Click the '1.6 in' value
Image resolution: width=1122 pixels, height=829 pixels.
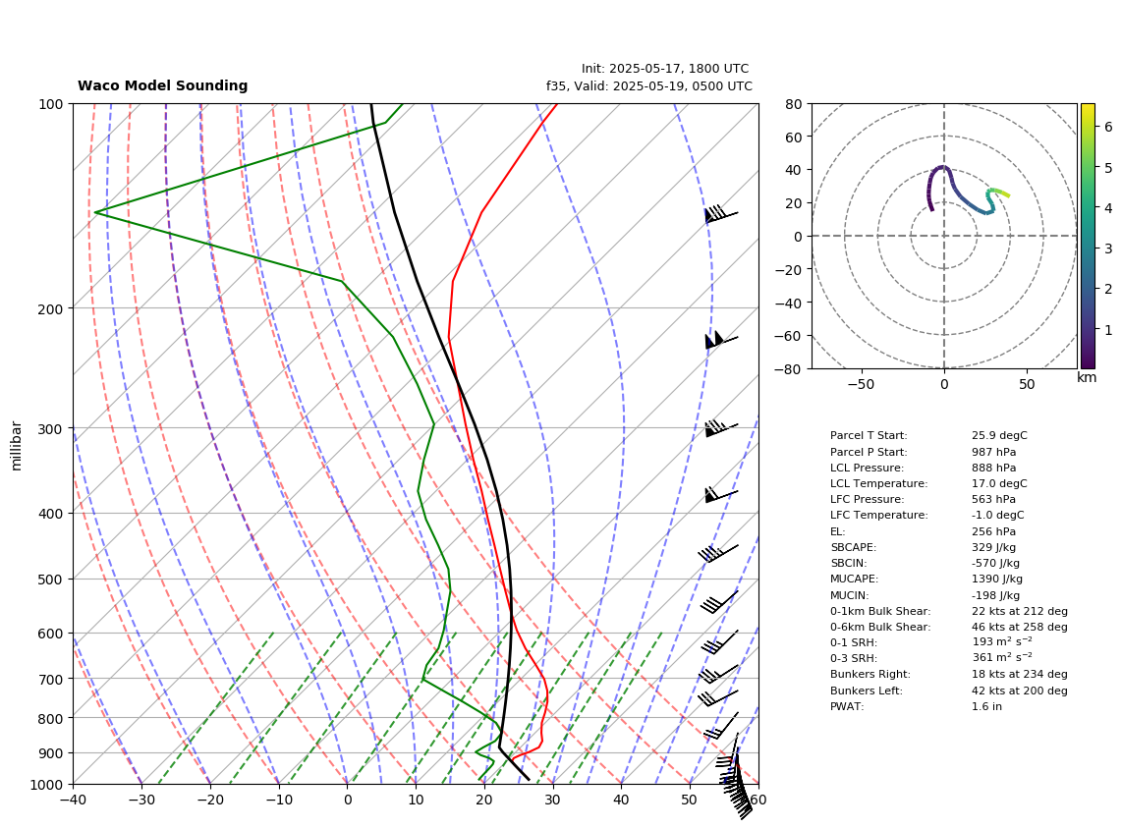(x=986, y=706)
